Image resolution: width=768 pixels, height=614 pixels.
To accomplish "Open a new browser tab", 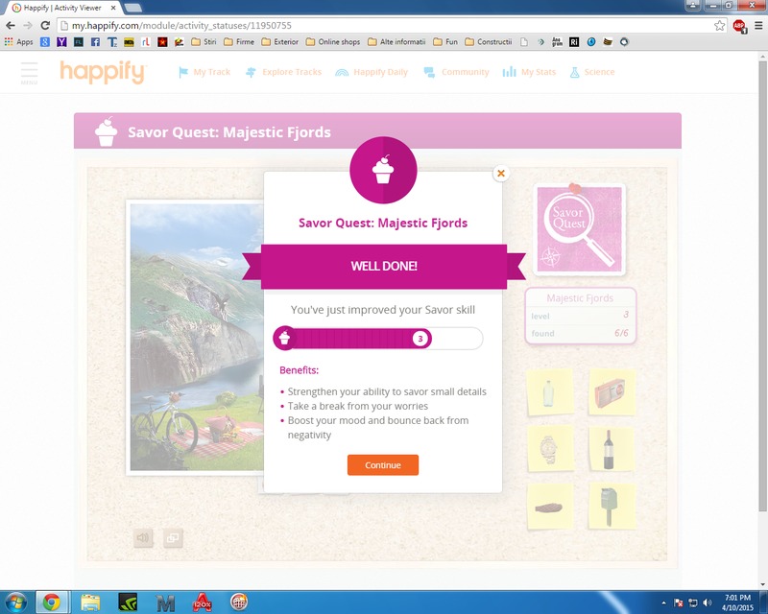I will [133, 8].
